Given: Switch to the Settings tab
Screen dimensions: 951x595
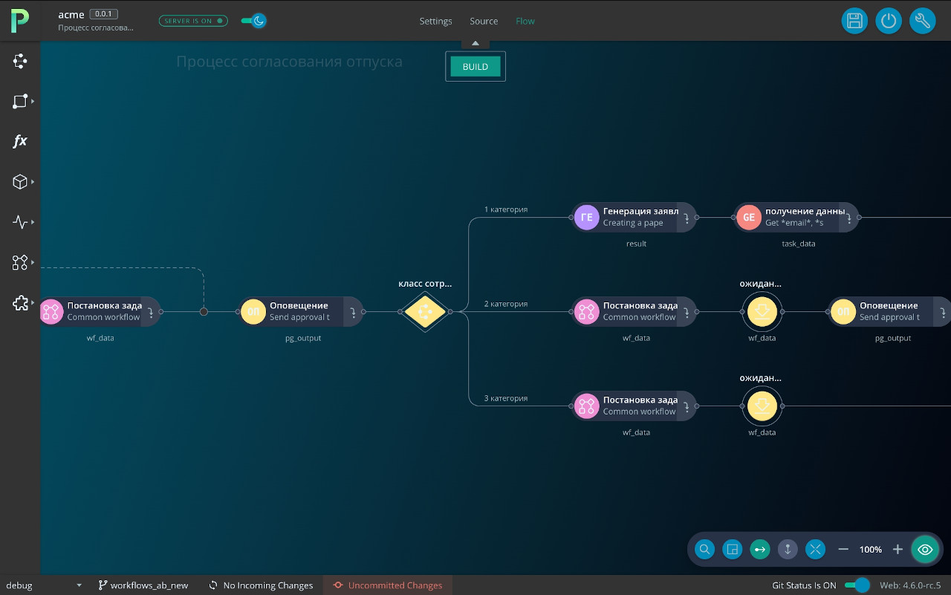Looking at the screenshot, I should coord(435,21).
